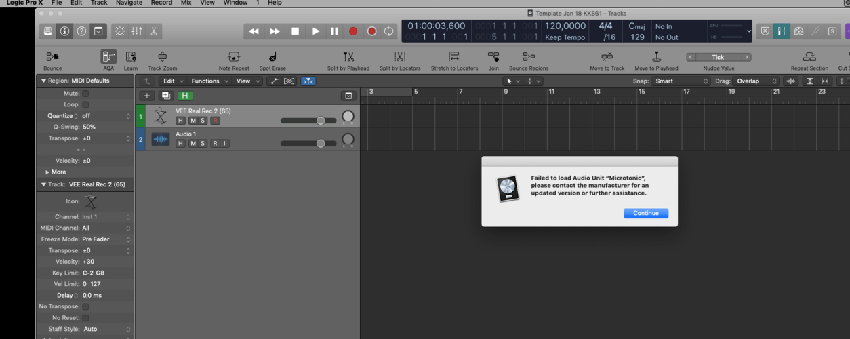Image resolution: width=850 pixels, height=339 pixels.
Task: Click the Move to Playhead icon
Action: point(656,57)
